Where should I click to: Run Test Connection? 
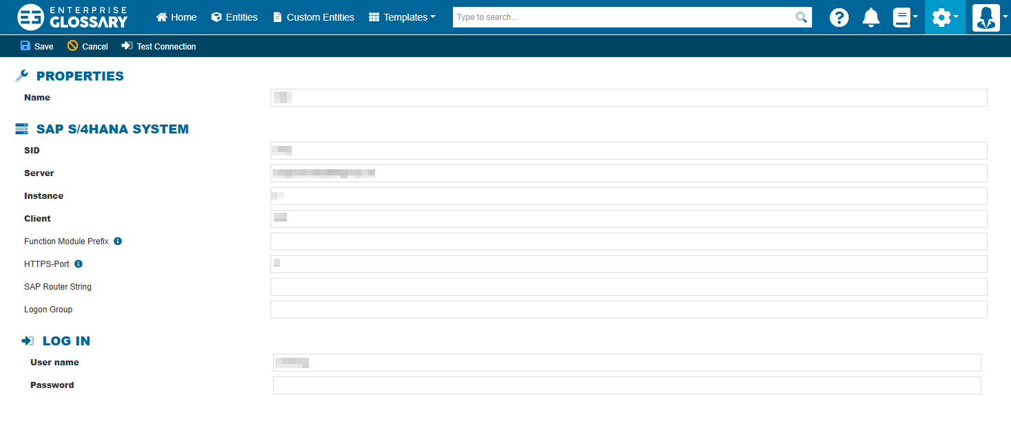tap(158, 47)
